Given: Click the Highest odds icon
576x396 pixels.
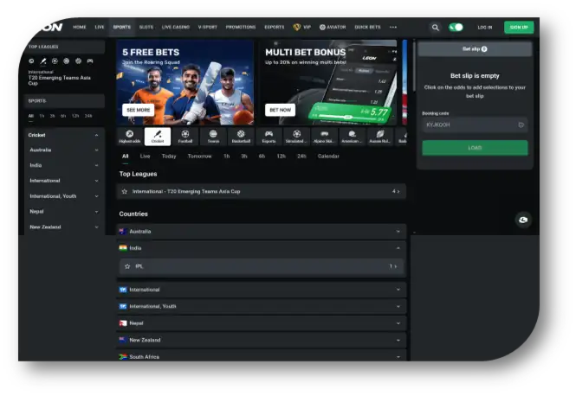Looking at the screenshot, I should coord(130,137).
